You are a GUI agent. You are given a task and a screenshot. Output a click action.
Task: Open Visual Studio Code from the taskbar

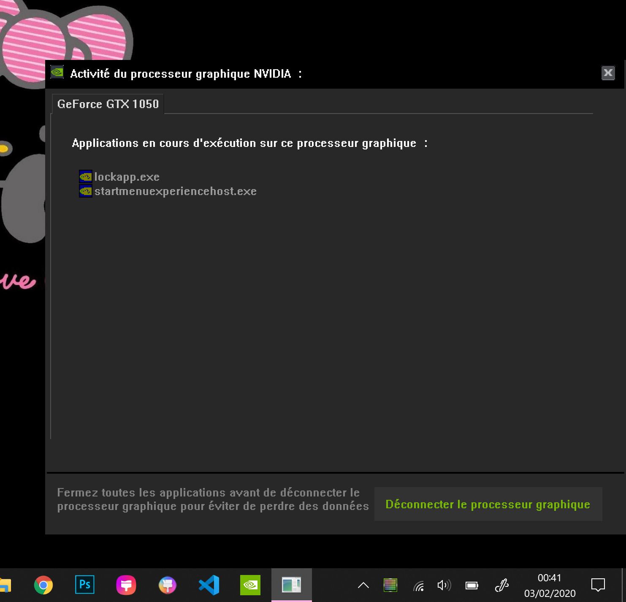[209, 585]
